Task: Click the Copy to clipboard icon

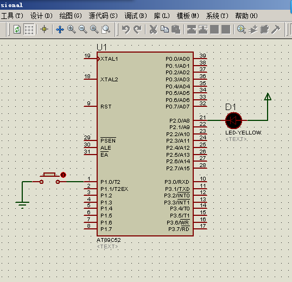Action: [x=164, y=29]
